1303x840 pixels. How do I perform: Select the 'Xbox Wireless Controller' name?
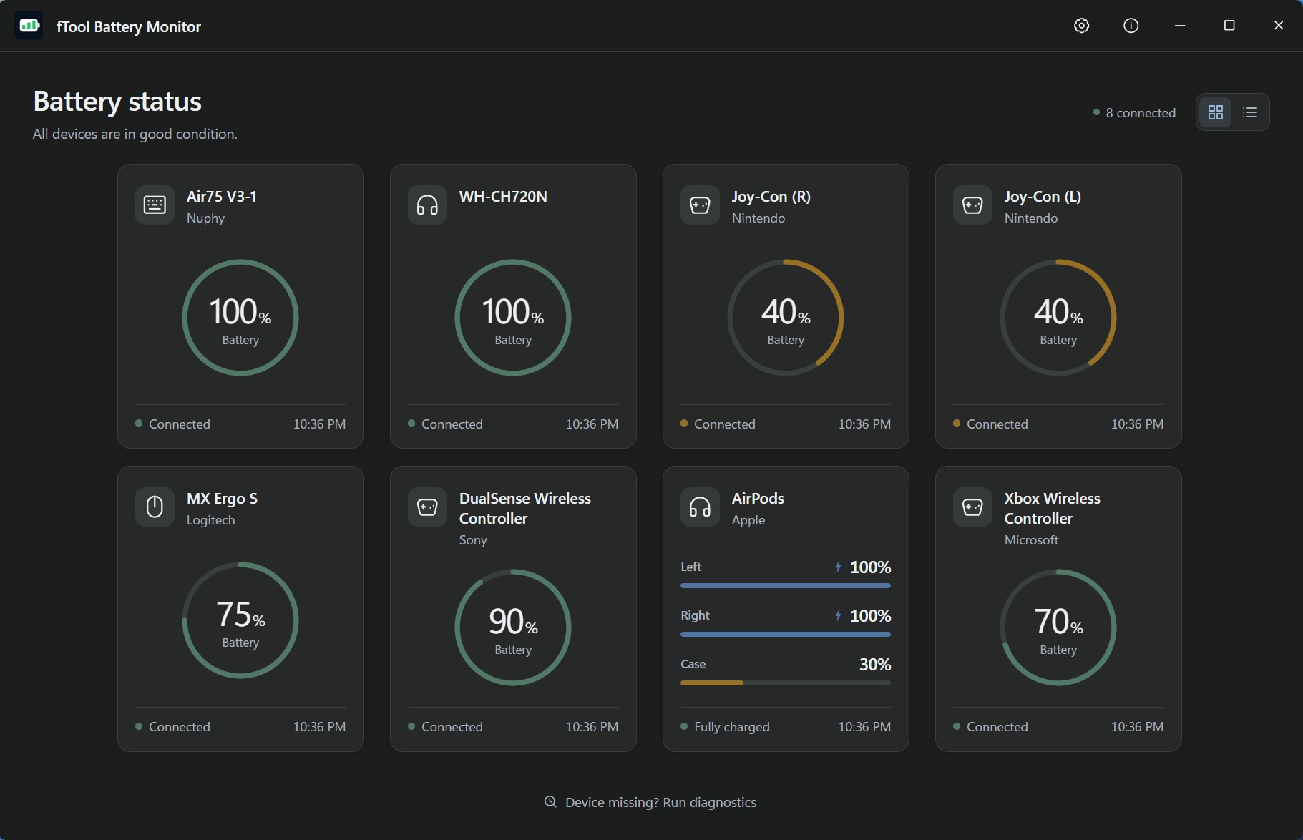(1053, 509)
